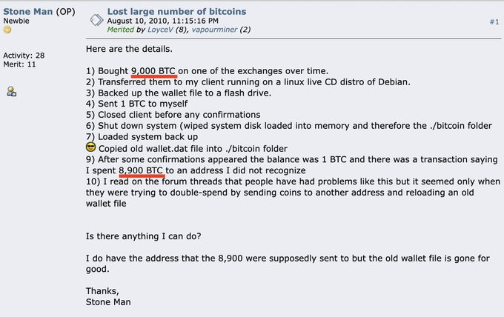Click the underlined '9,000 BTC' text
The height and width of the screenshot is (317, 504).
click(x=153, y=71)
